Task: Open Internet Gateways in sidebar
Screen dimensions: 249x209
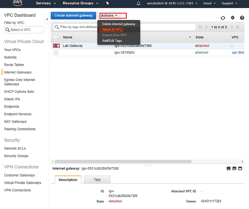Action: coord(18,72)
